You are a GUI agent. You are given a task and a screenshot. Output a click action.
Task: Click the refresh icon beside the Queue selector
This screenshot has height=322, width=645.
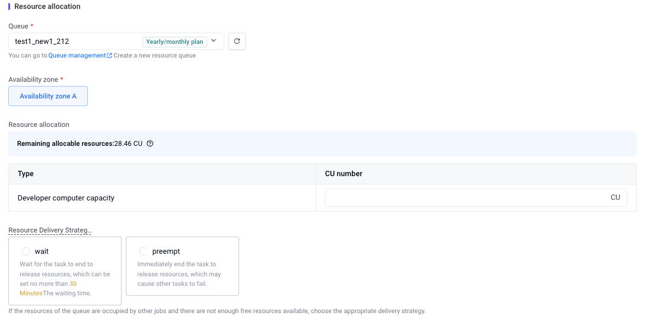tap(237, 42)
